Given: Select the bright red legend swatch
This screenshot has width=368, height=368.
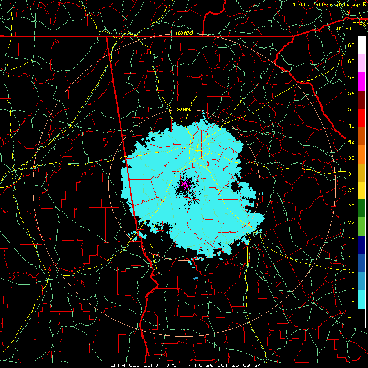Looking at the screenshot, I should click(361, 118).
